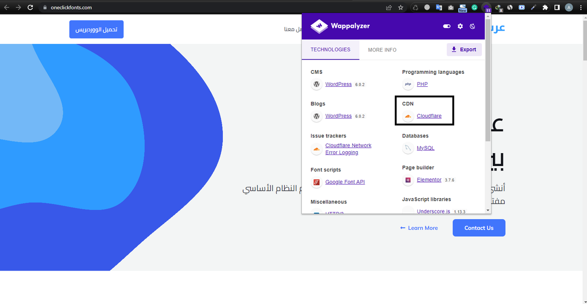Open the PHP link
Screen dimensions: 587x304
(x=422, y=84)
